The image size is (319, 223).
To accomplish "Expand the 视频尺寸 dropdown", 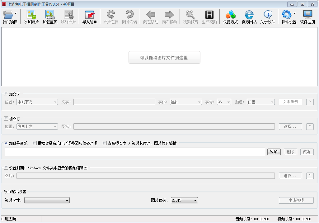I will point(47,201).
